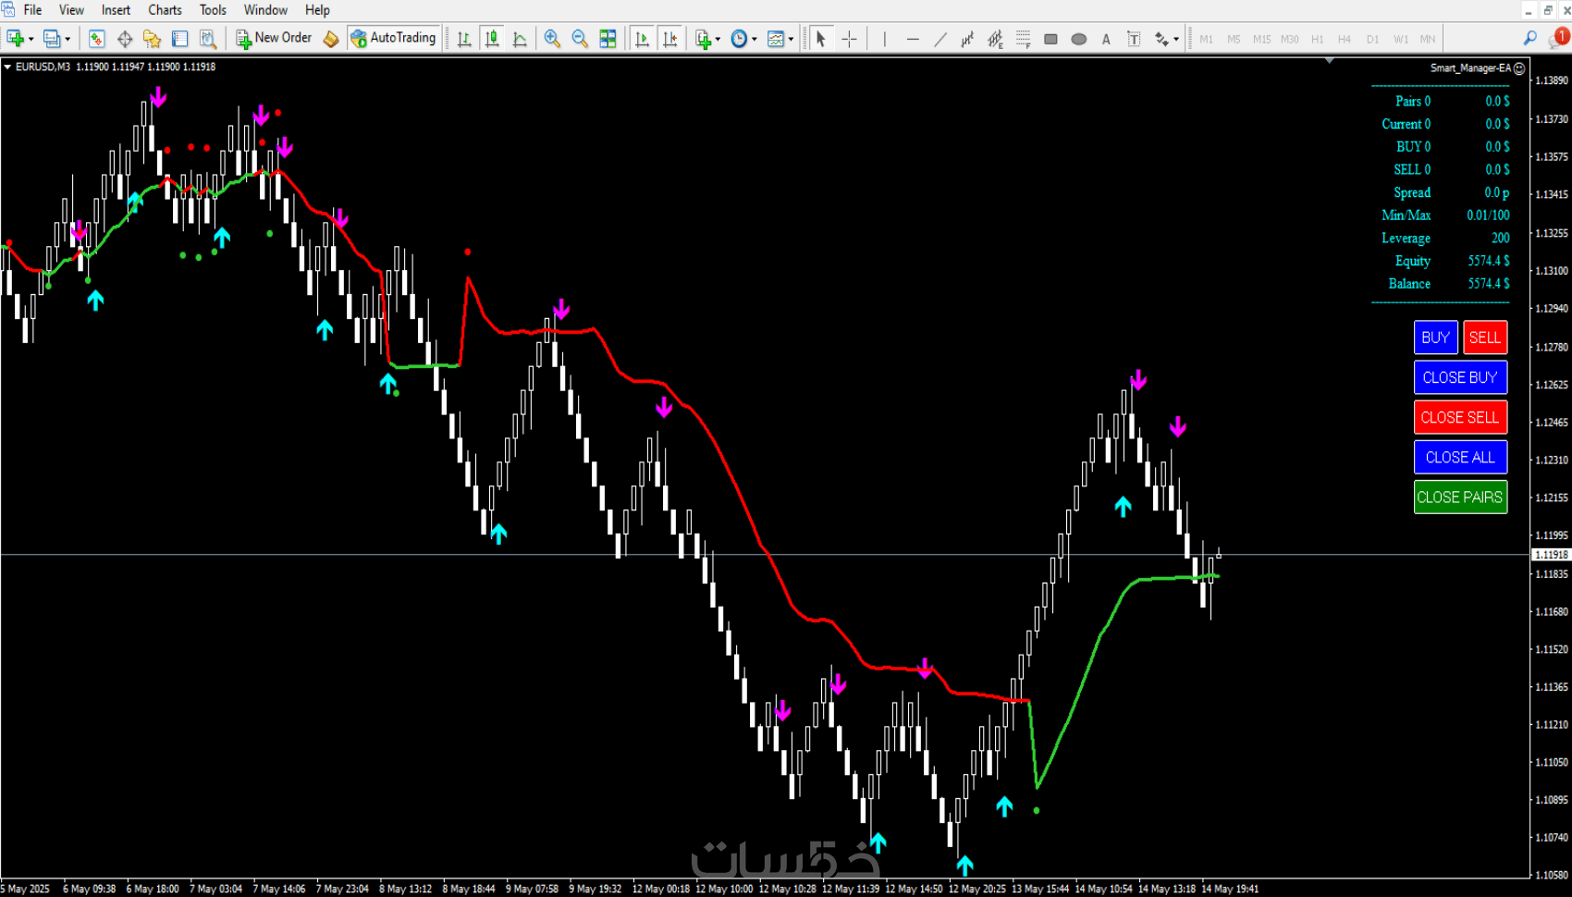Click the CLOSE SELL button
The height and width of the screenshot is (897, 1572).
1460,417
